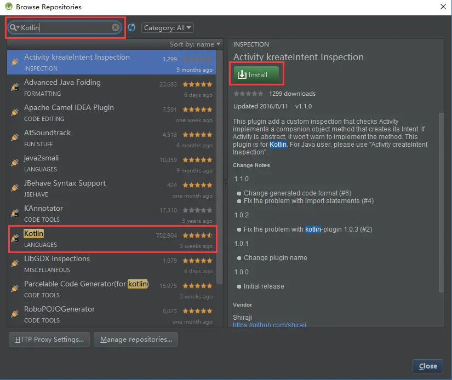Select Advanced Java Folding in the list
Image resolution: width=452 pixels, height=380 pixels.
click(112, 88)
